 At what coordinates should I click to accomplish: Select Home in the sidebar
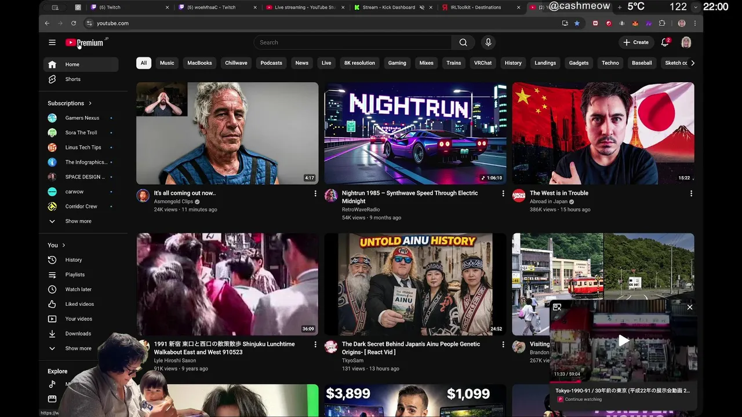(81, 64)
